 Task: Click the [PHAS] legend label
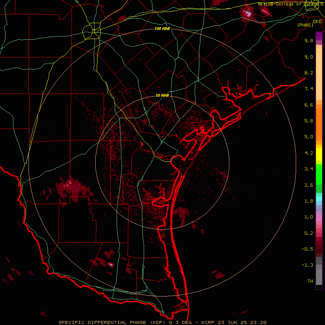[x=305, y=25]
